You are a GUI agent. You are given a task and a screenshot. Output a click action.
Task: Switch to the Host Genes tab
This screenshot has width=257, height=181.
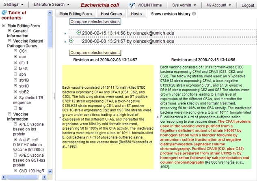click(111, 14)
